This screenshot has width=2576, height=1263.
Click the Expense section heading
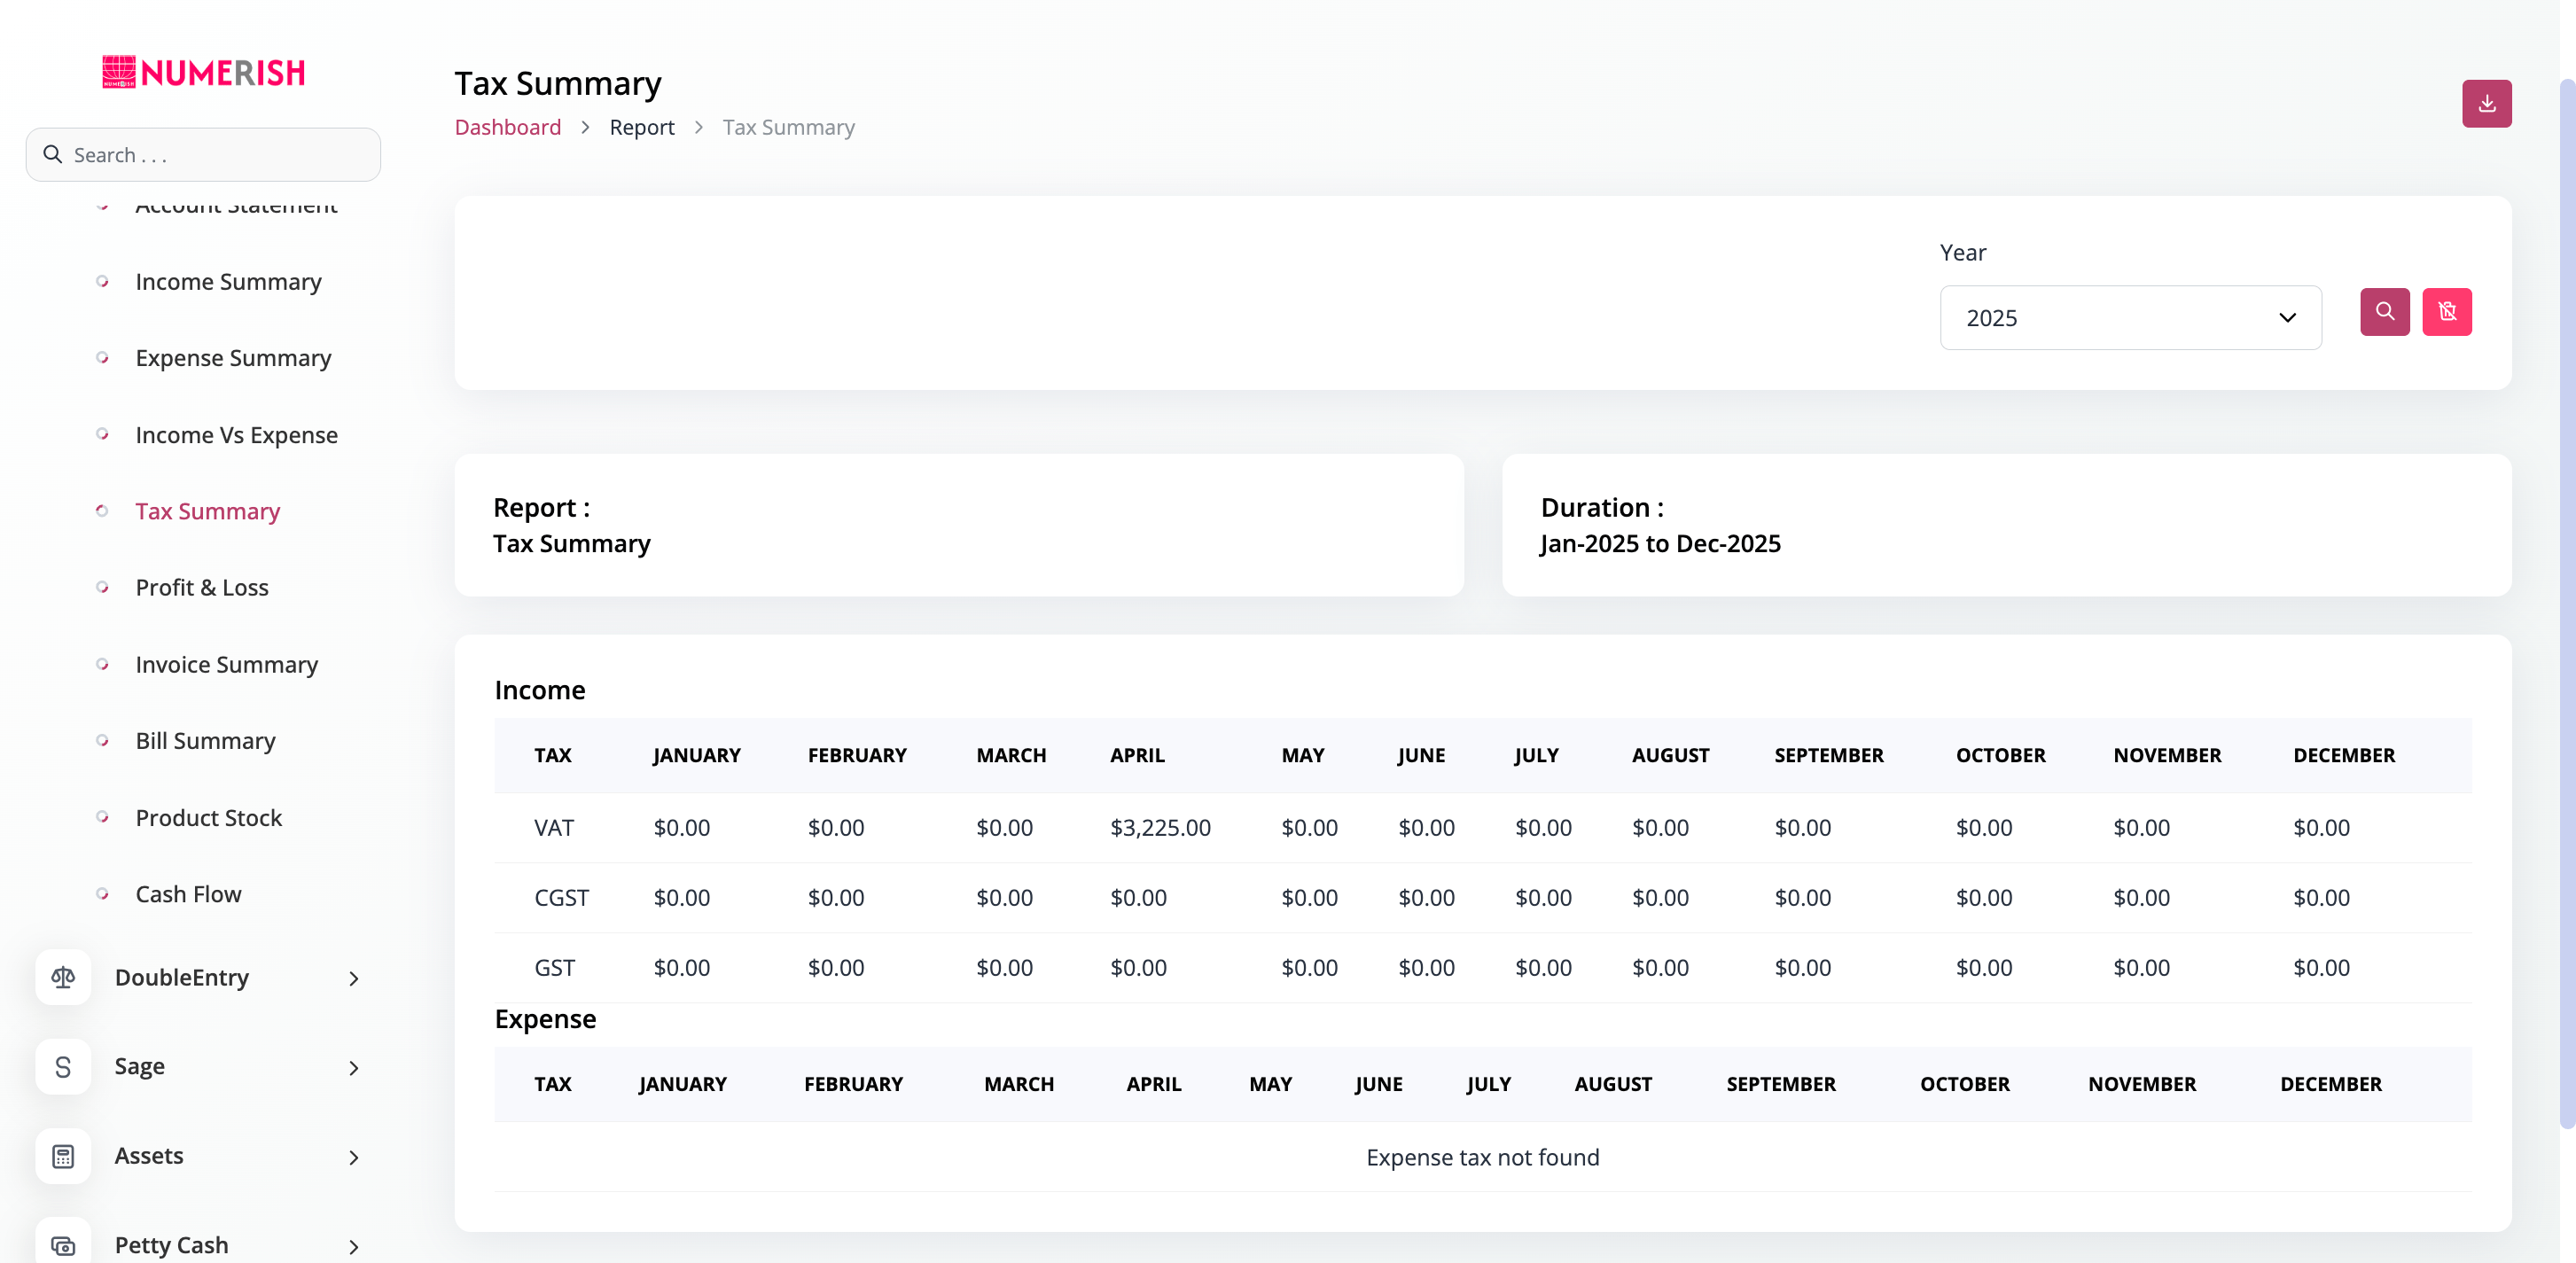(545, 1019)
